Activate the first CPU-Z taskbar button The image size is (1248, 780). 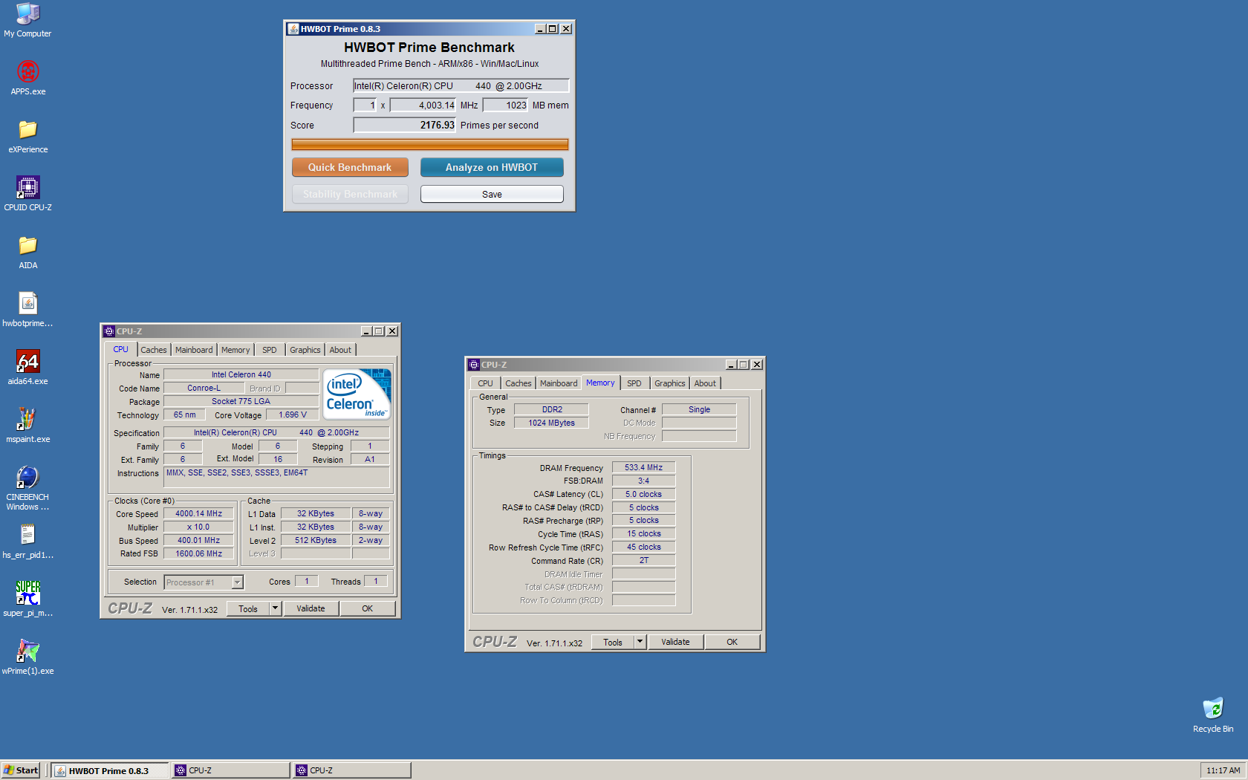[231, 770]
